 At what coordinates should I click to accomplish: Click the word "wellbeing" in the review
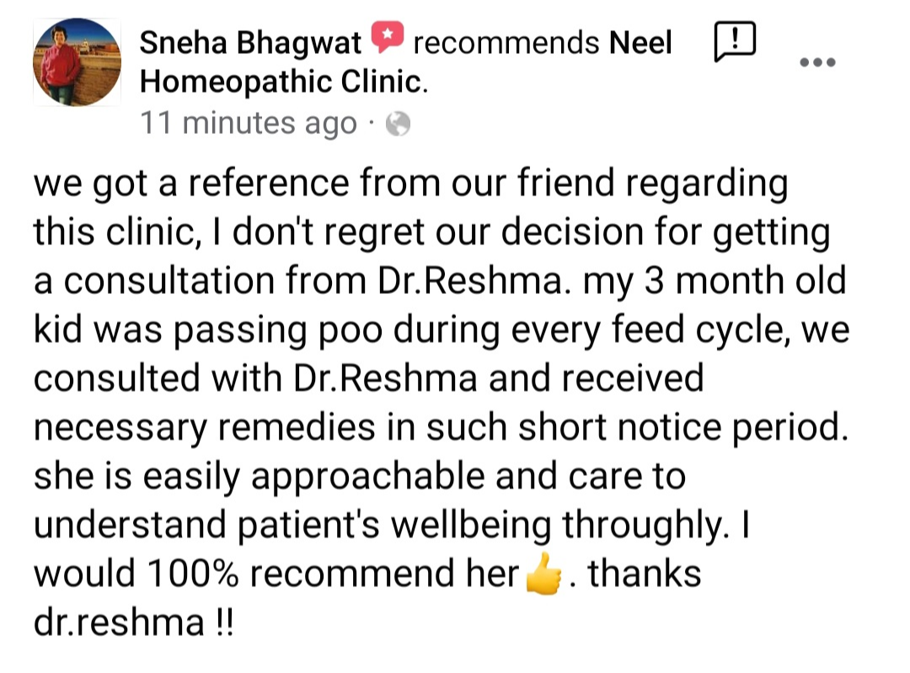(473, 526)
